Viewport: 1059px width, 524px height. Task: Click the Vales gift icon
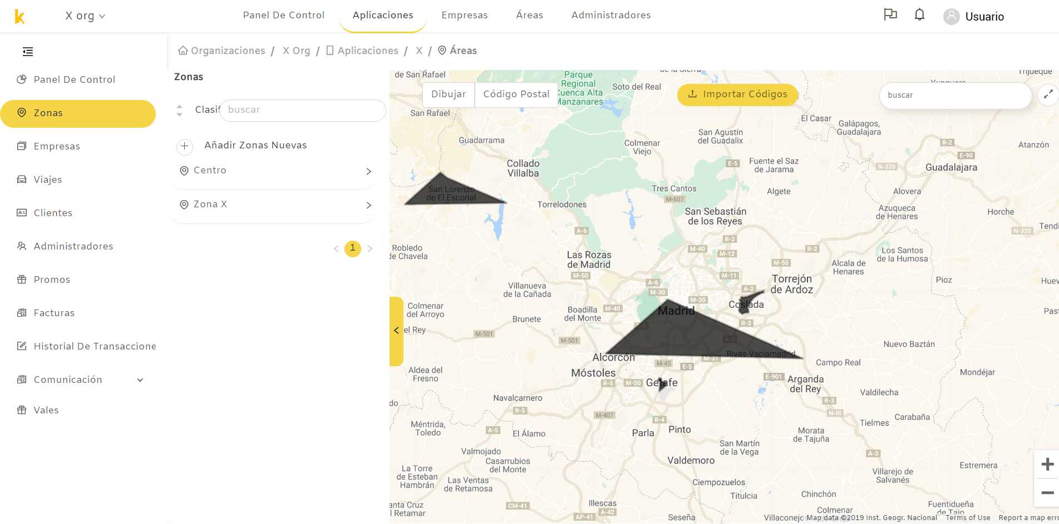[x=22, y=410]
